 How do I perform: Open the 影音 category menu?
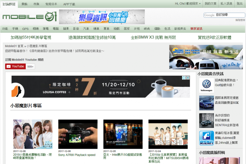tap(76, 29)
